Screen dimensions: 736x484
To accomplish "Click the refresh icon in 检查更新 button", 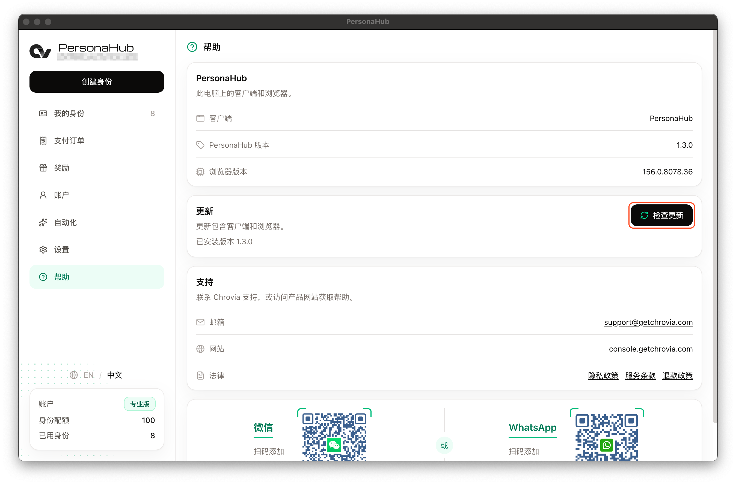I will 644,215.
